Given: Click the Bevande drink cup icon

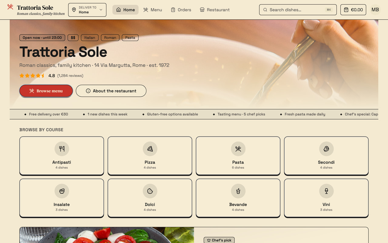Looking at the screenshot, I should tap(238, 191).
